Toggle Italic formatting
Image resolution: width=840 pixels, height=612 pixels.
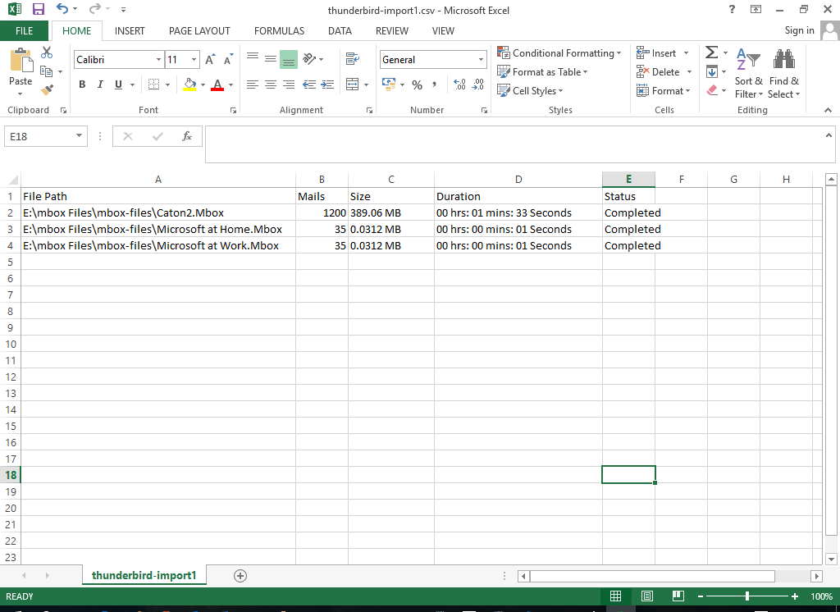(100, 84)
